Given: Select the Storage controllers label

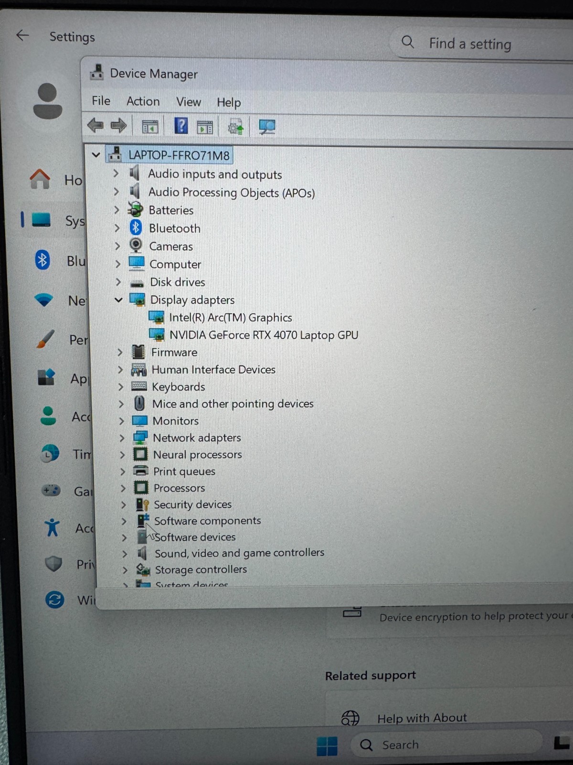Looking at the screenshot, I should pos(201,569).
